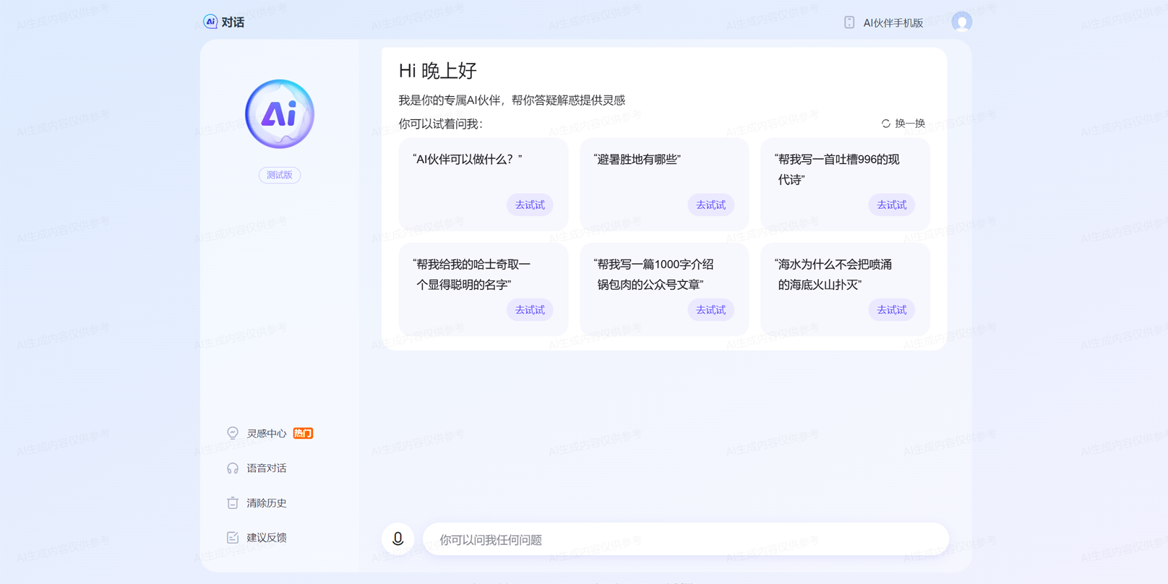The image size is (1168, 584).
Task: Focus the 你可以问我任何问题 input field
Action: coord(685,539)
